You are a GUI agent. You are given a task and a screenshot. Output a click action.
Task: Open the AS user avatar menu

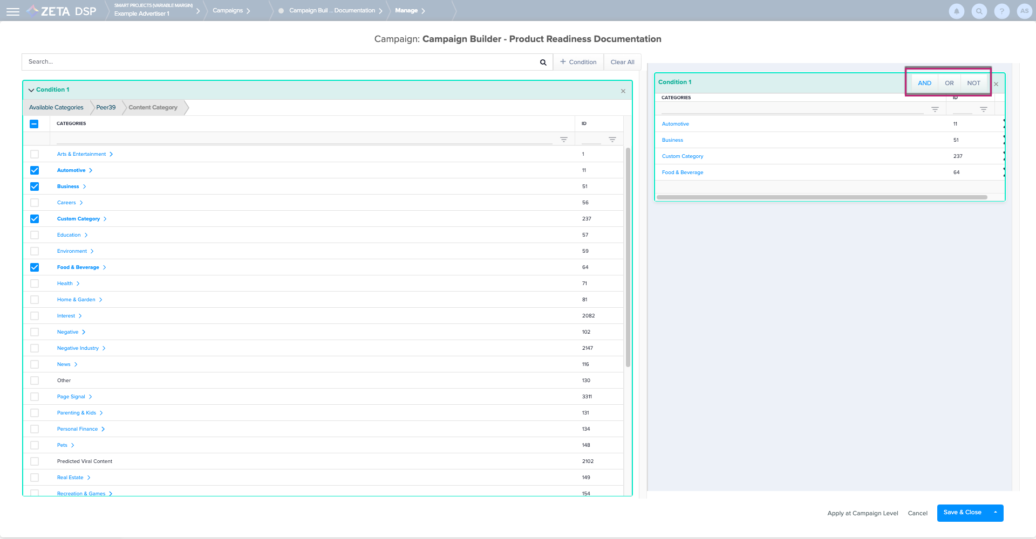point(1024,11)
